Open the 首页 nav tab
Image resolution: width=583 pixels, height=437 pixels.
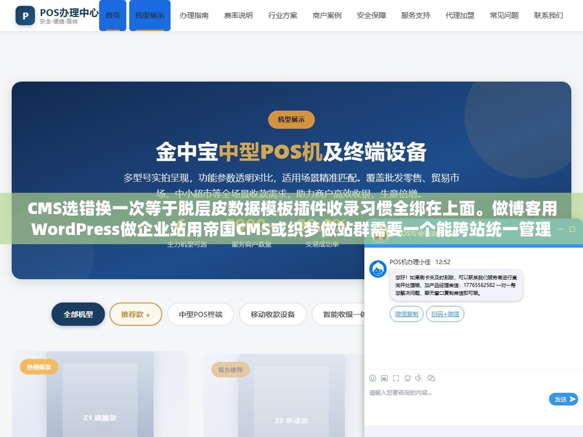point(113,16)
